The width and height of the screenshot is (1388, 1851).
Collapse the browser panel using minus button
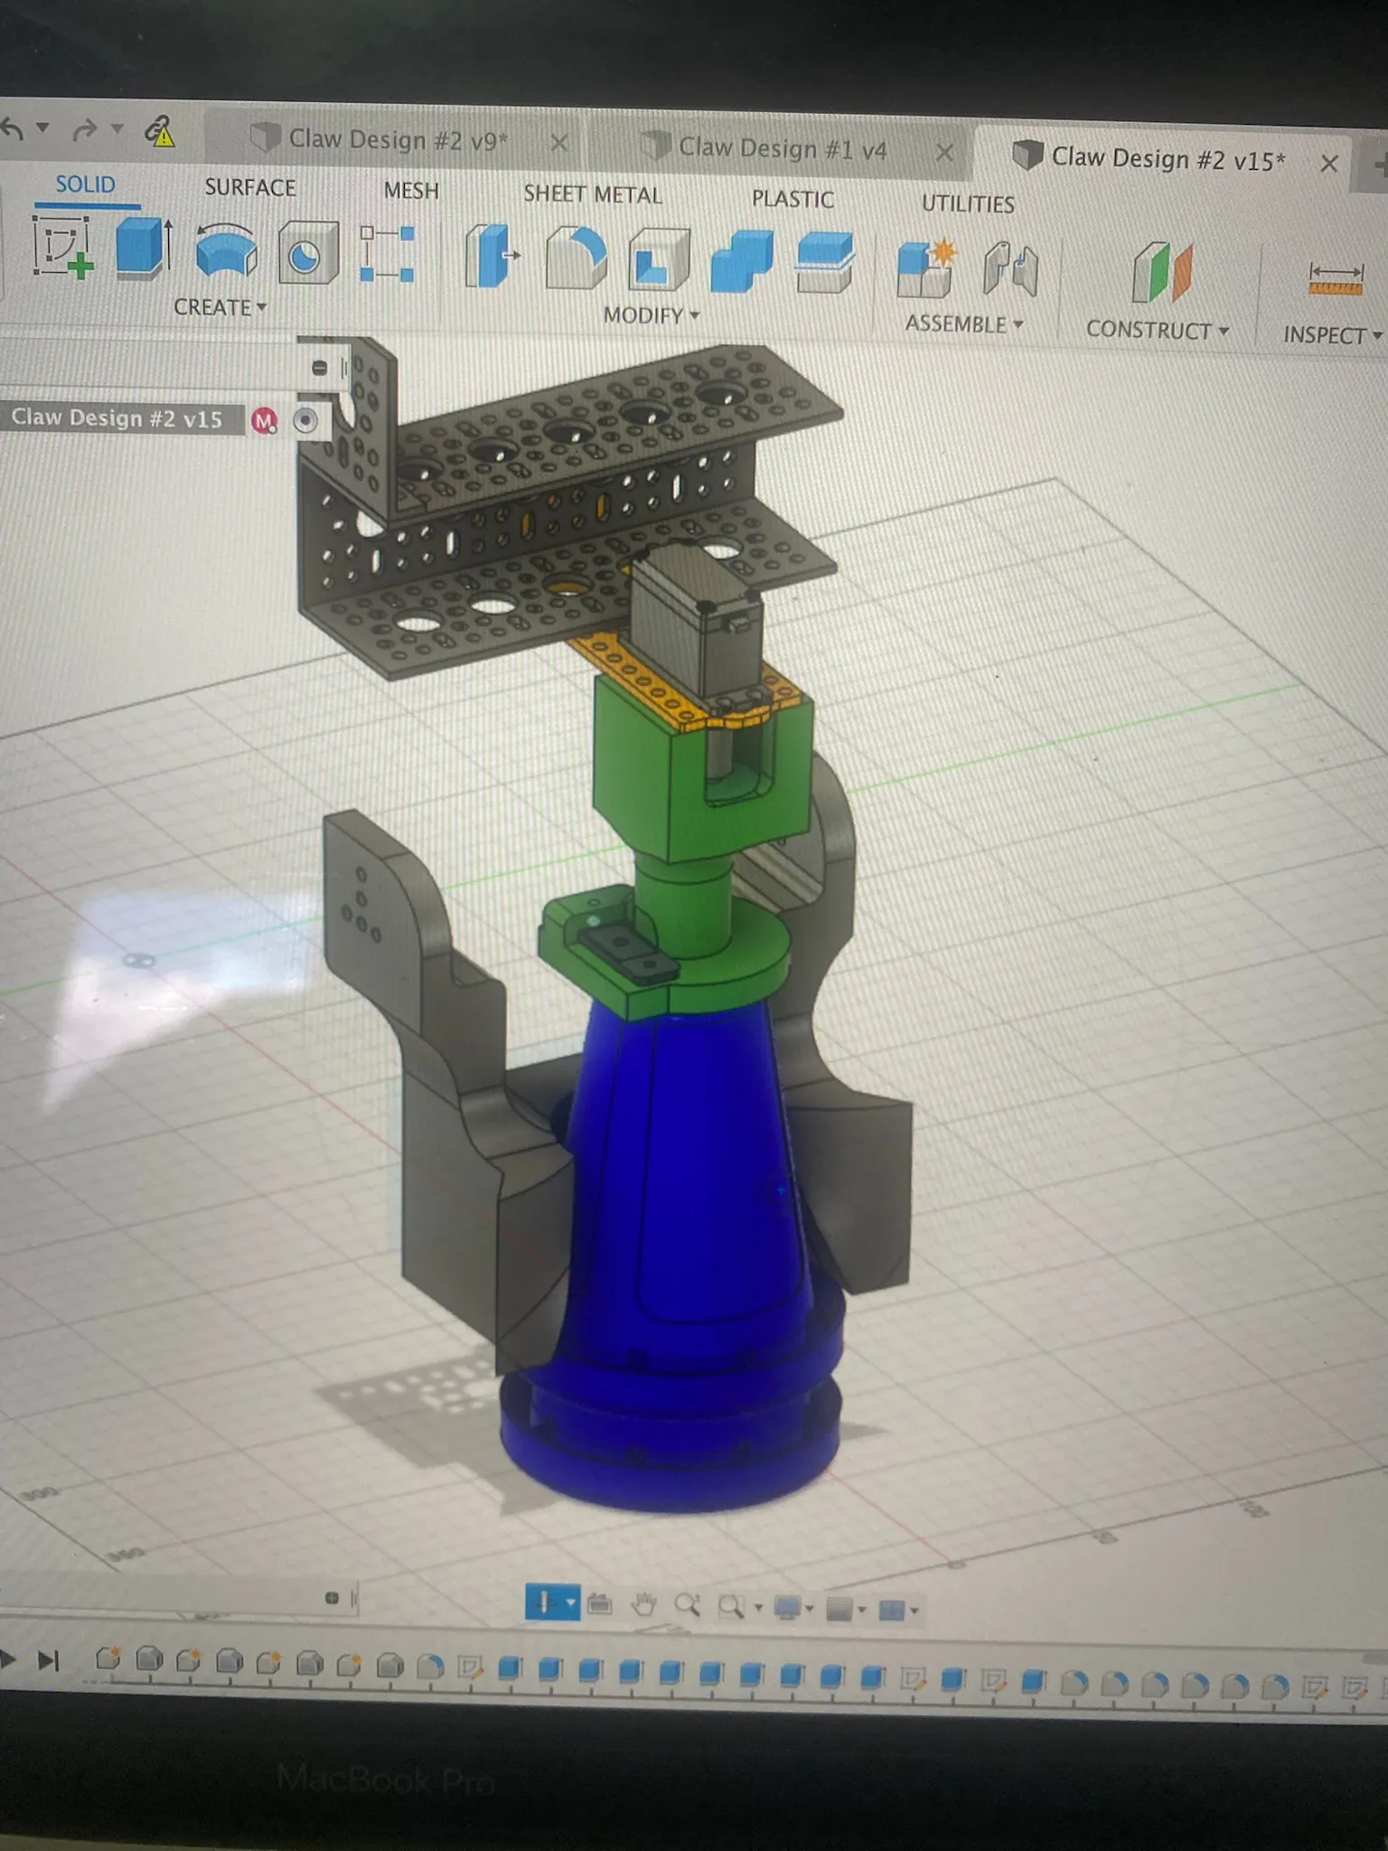click(x=319, y=367)
